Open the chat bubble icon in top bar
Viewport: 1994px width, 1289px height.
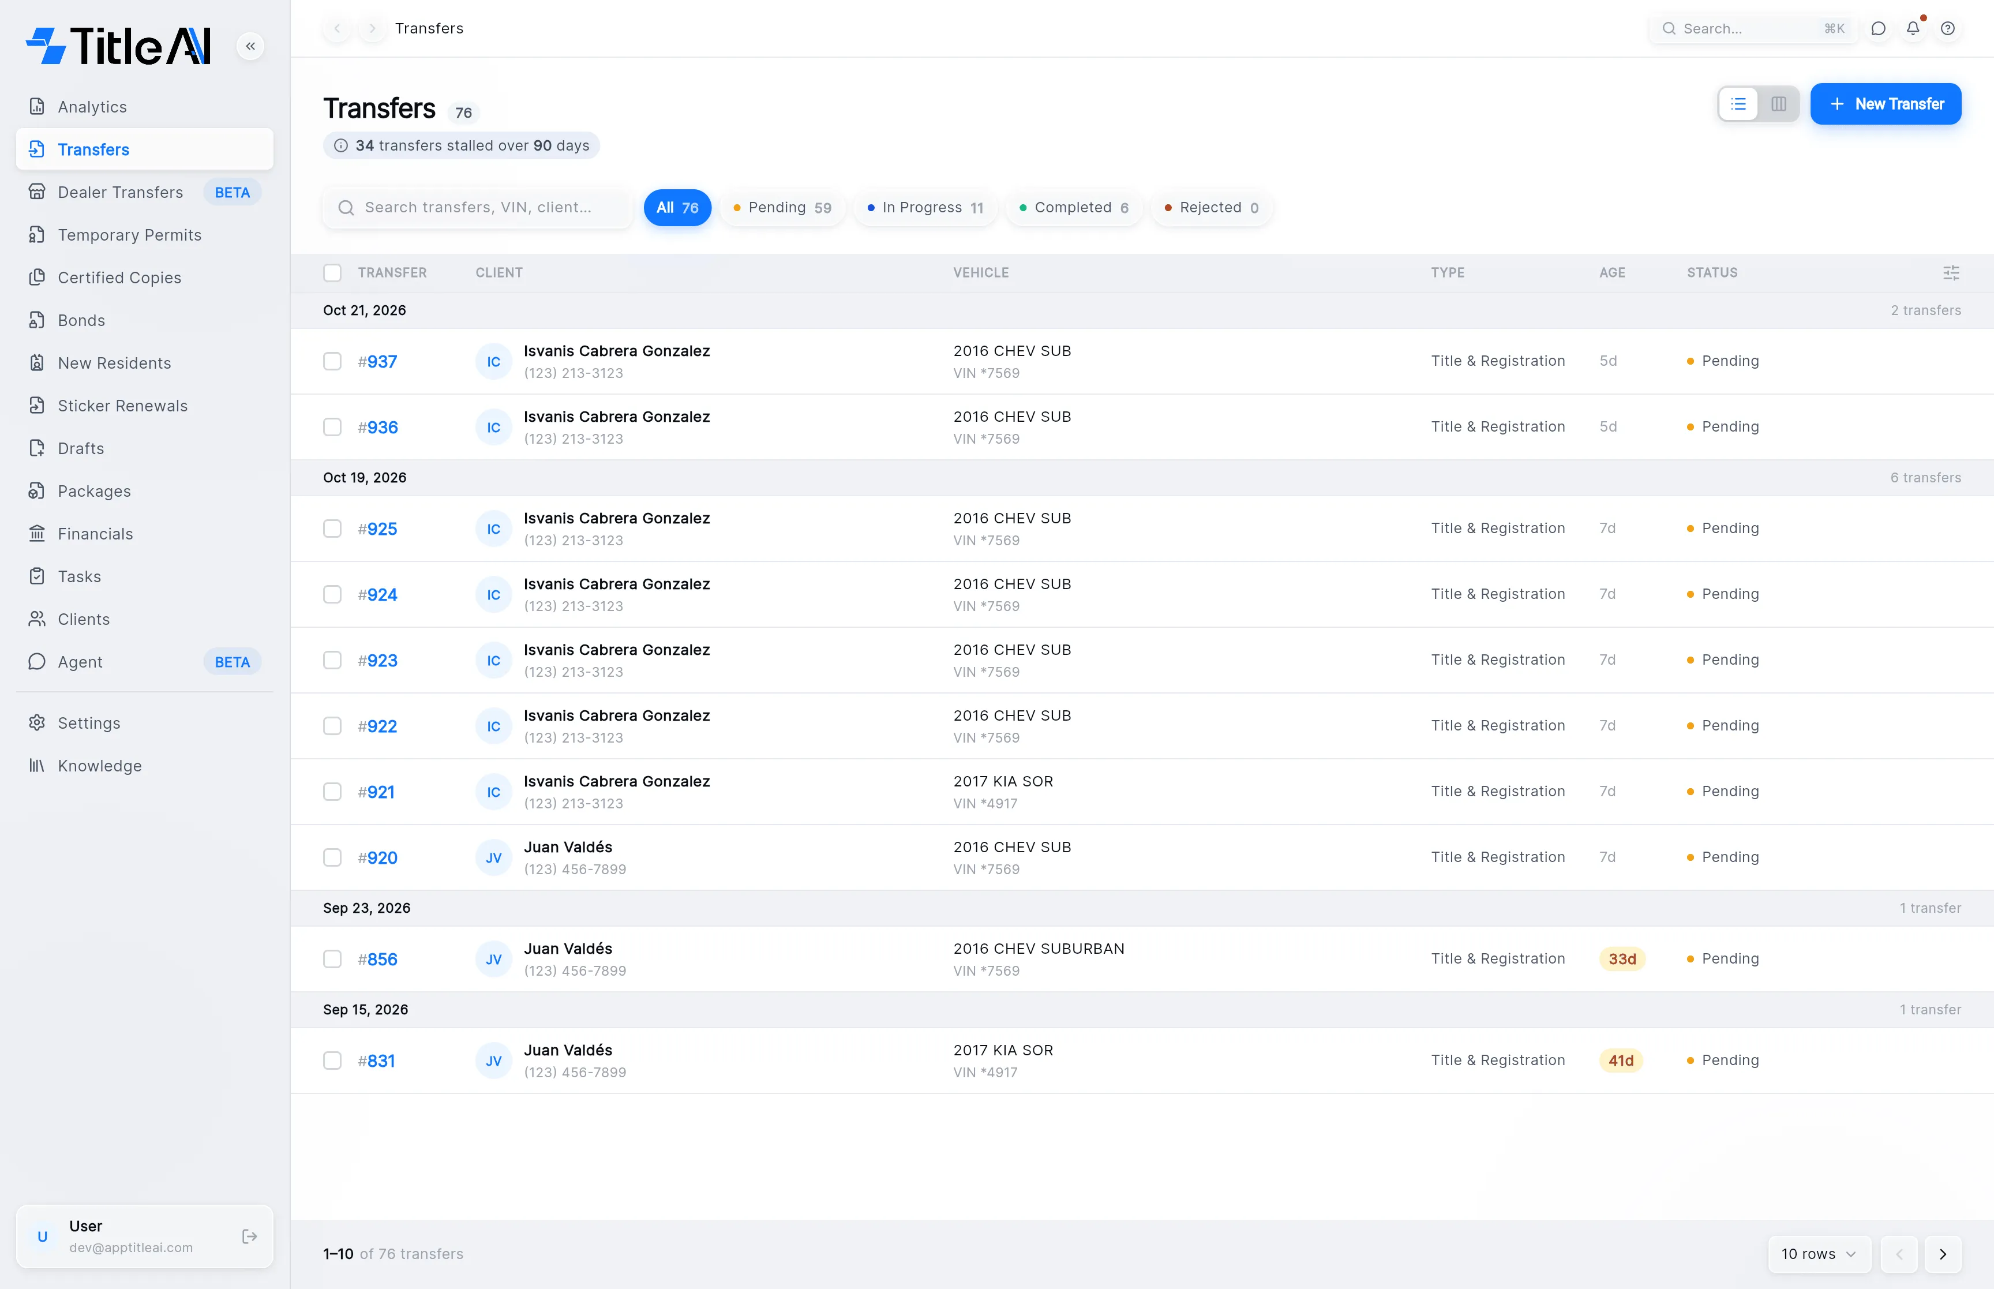1877,28
